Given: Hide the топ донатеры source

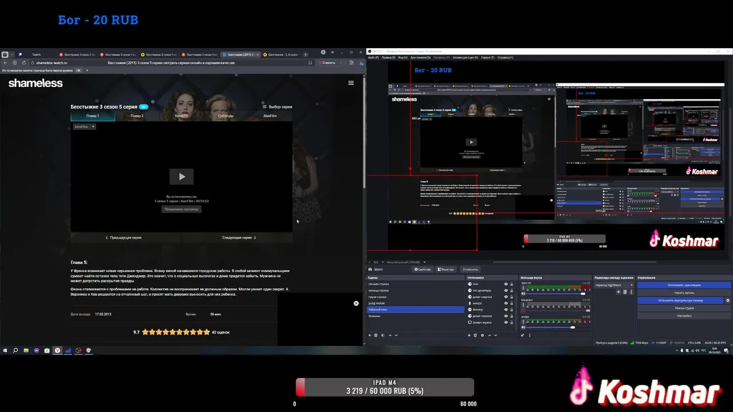Looking at the screenshot, I should click(506, 290).
